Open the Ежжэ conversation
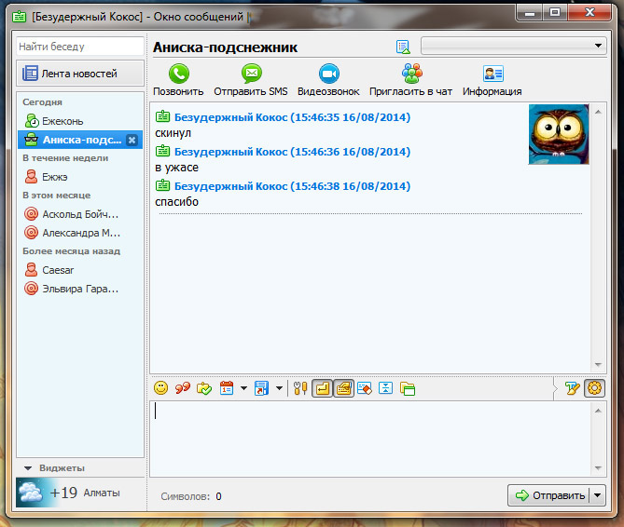 (x=80, y=177)
